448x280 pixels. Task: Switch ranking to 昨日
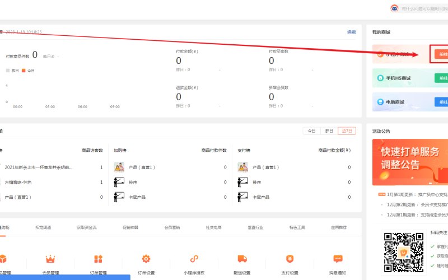coord(329,131)
